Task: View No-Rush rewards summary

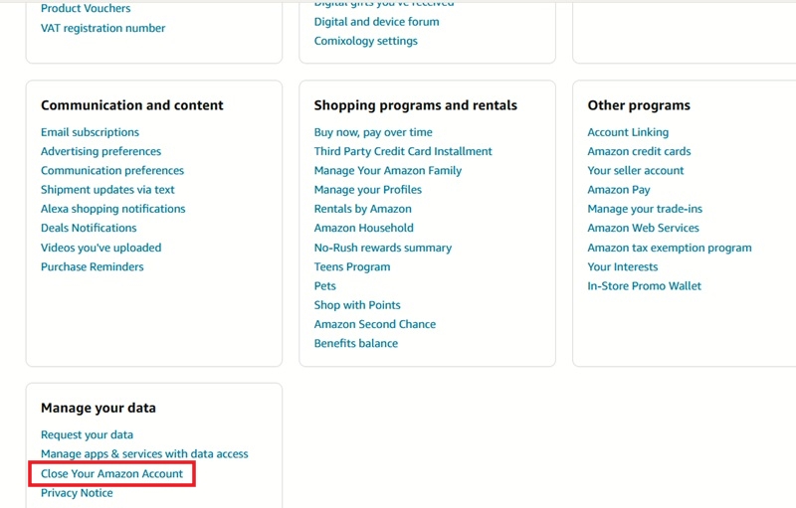Action: click(x=383, y=248)
